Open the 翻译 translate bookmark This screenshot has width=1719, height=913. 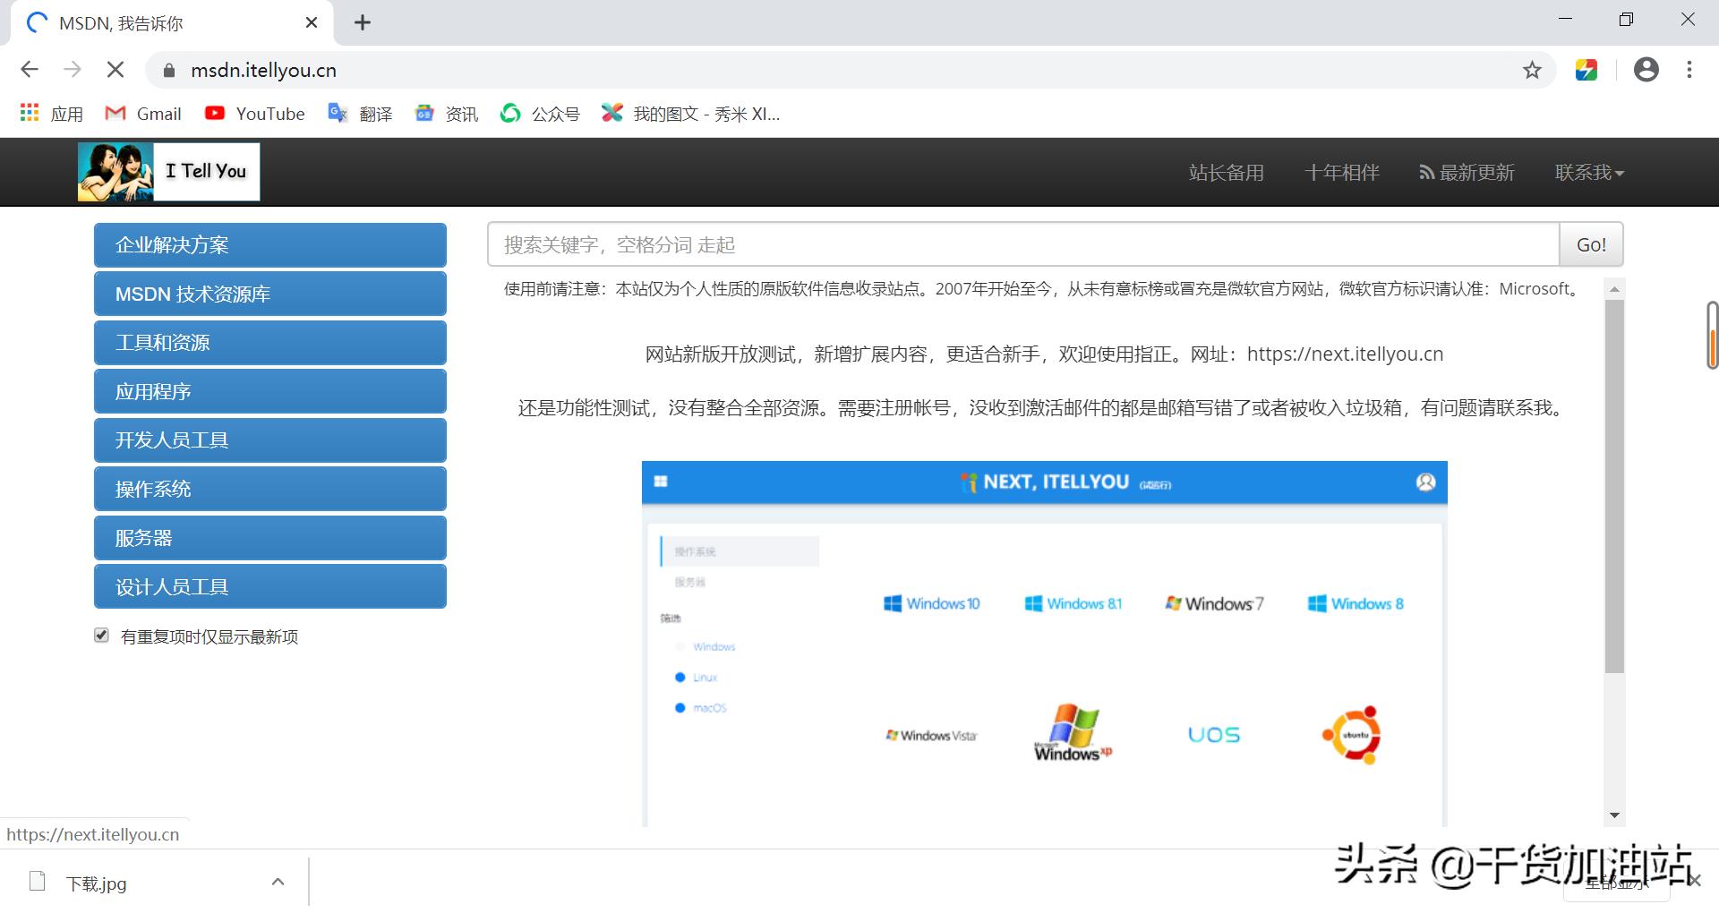pos(361,114)
